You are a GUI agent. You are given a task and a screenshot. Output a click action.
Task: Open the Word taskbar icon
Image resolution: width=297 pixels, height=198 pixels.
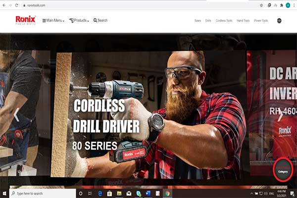[148, 194]
